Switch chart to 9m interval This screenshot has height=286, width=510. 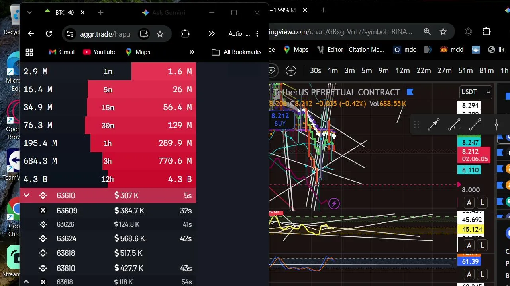tap(384, 71)
